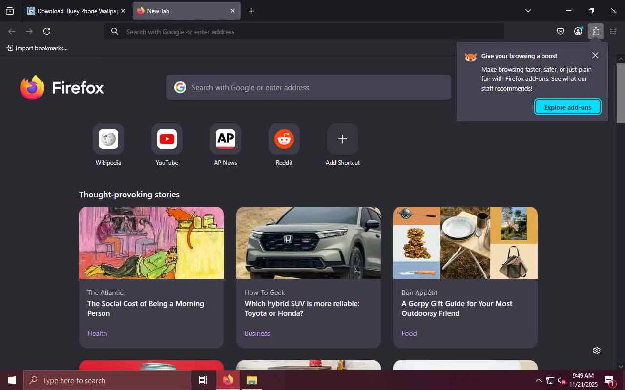Click the Google G icon in search box
The width and height of the screenshot is (625, 390).
[180, 87]
